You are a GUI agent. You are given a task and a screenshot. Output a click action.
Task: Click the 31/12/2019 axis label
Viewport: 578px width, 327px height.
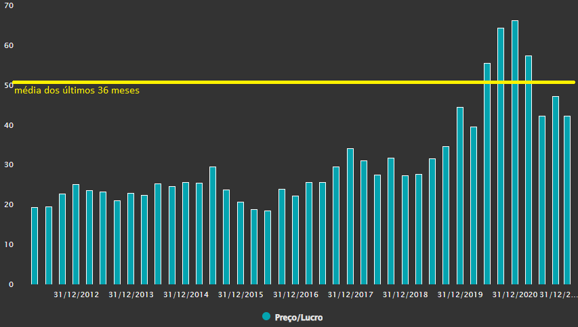click(x=460, y=295)
